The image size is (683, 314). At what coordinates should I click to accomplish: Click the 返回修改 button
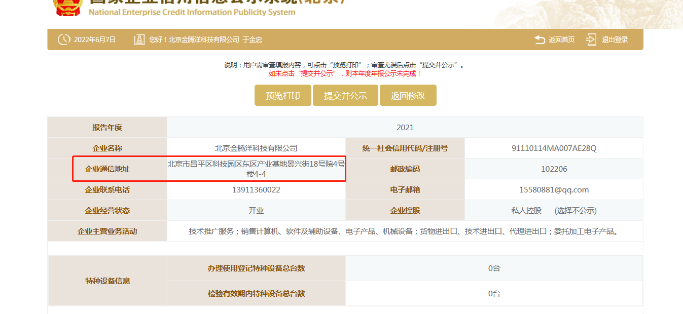(x=408, y=95)
